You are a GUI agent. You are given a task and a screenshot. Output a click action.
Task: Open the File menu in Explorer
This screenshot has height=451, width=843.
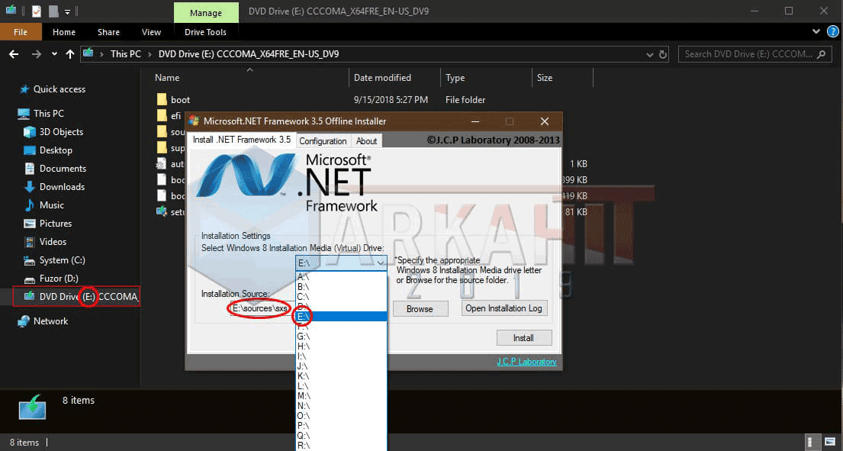pyautogui.click(x=21, y=32)
